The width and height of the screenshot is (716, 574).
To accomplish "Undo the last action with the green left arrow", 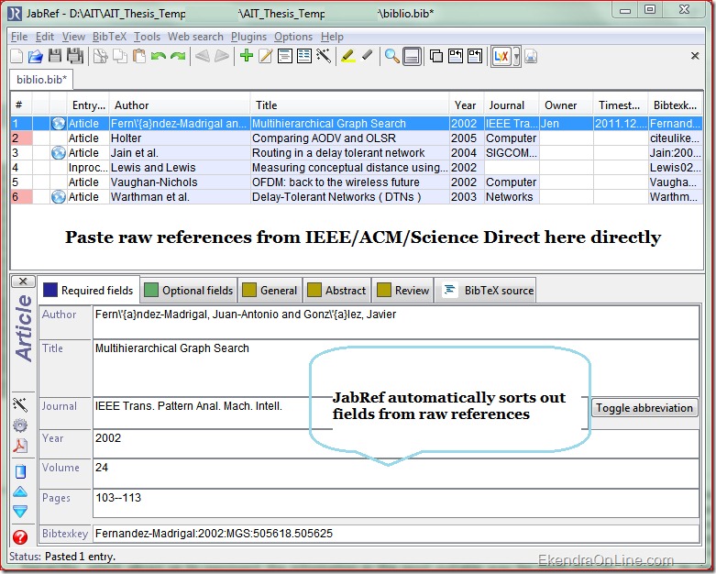I will coord(159,56).
